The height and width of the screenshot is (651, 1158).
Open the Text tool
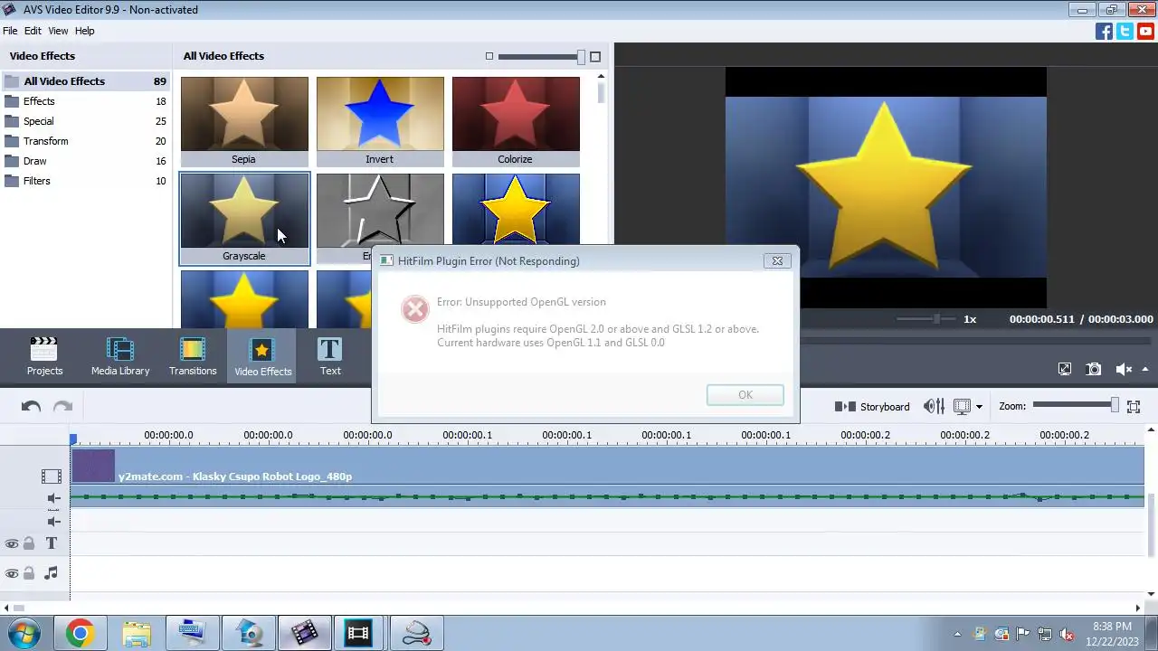[330, 356]
